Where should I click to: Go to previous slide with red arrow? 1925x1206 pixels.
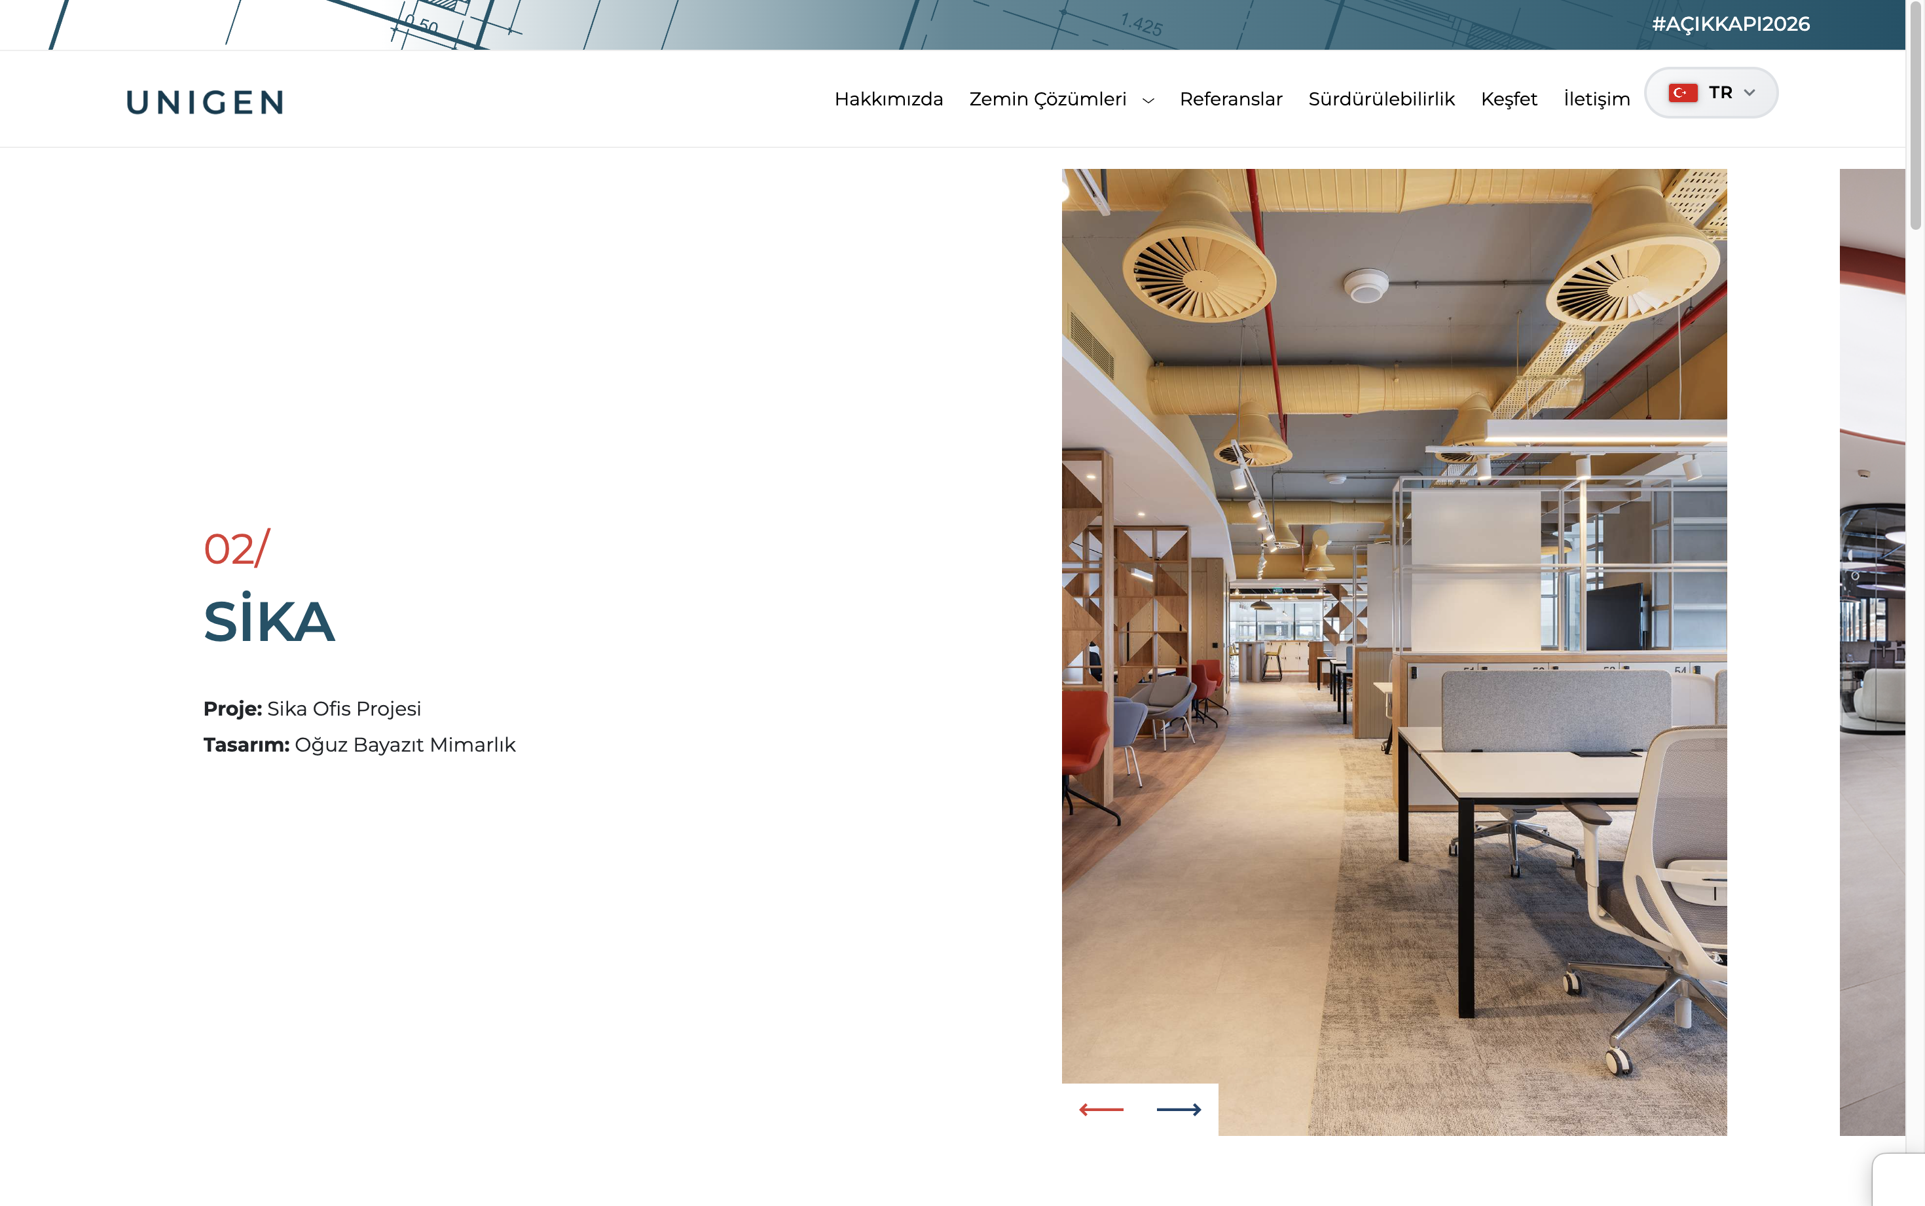click(1101, 1110)
